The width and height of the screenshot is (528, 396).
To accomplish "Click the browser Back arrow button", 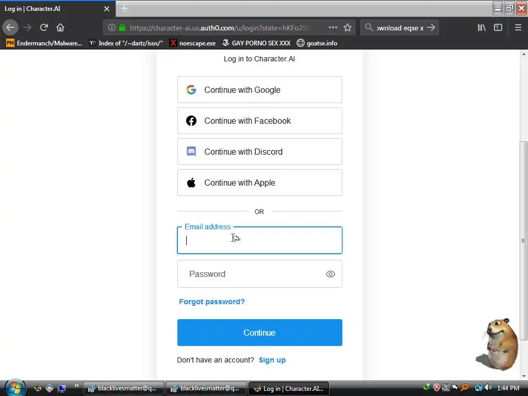I will click(10, 28).
